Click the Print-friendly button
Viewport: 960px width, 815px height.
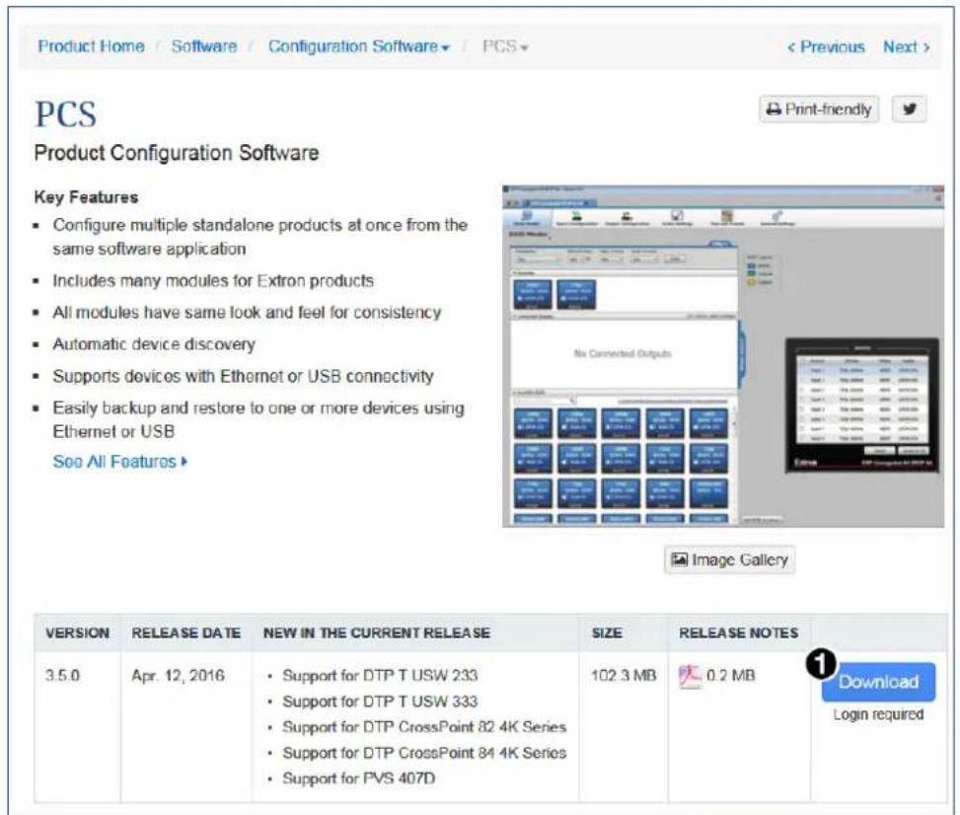[x=819, y=110]
